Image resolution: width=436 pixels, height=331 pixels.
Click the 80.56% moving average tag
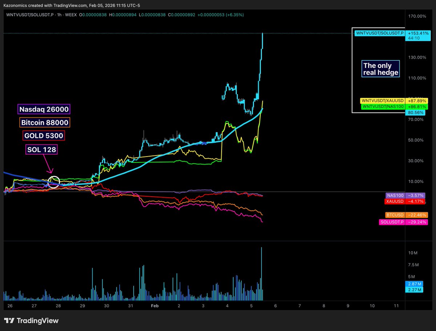(x=415, y=113)
